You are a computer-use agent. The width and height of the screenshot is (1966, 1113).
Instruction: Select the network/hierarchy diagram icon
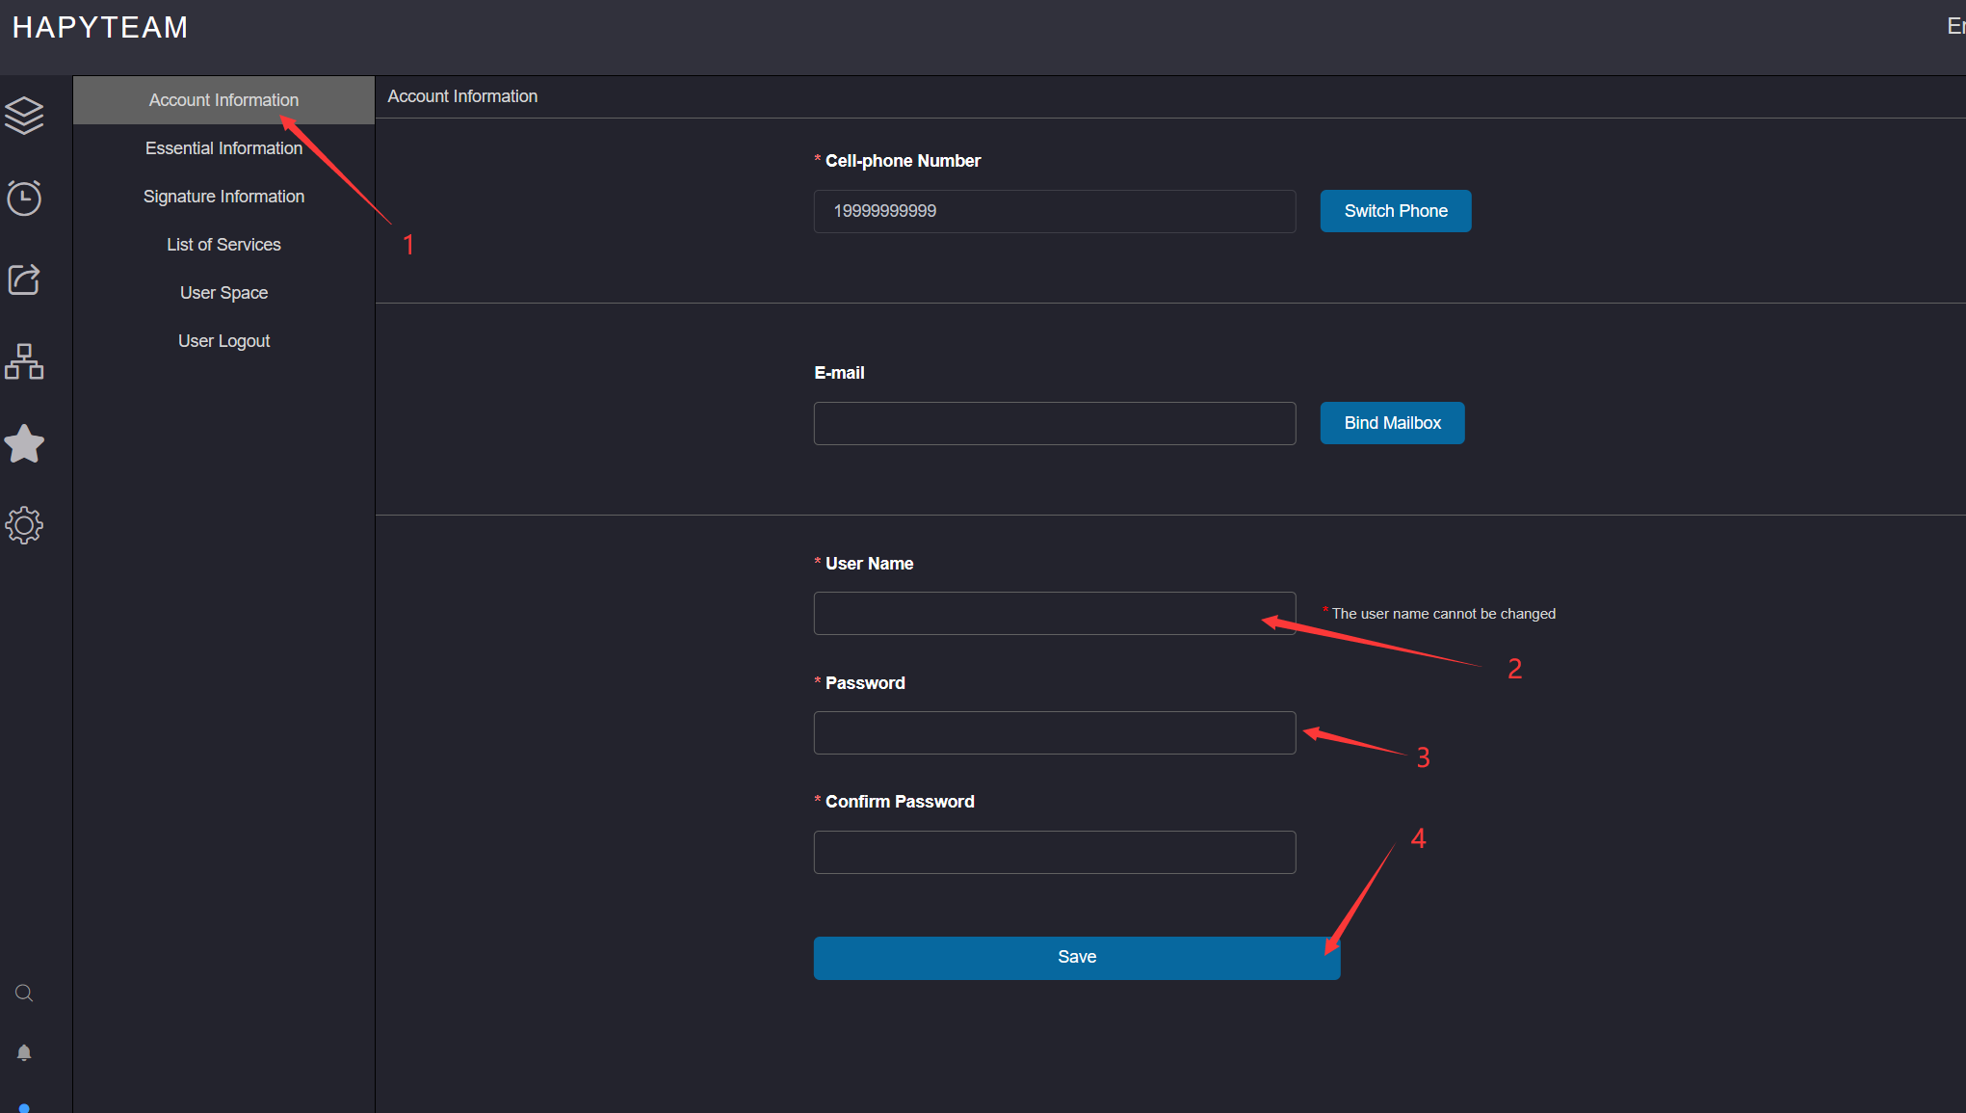27,362
